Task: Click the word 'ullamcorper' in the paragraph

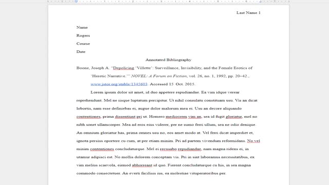Action: 108,125
